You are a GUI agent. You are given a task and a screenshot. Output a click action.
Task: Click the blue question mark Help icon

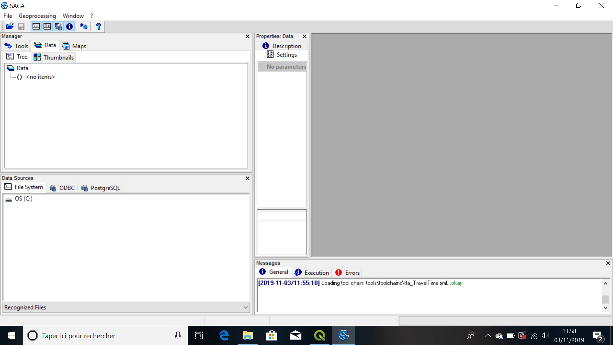coord(98,27)
